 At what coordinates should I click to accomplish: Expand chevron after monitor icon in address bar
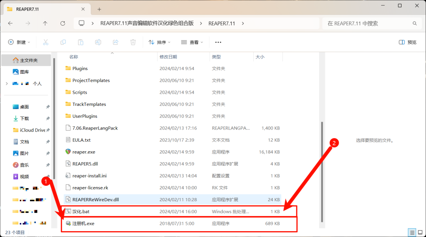(x=93, y=23)
